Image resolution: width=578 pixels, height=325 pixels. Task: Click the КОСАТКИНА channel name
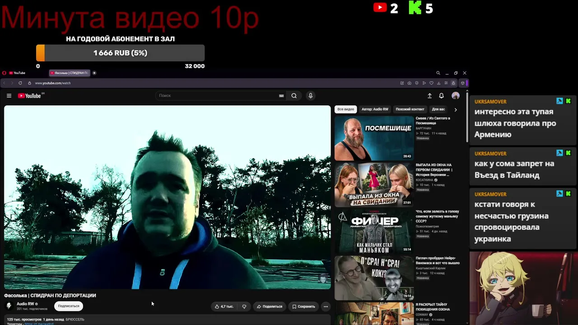click(x=424, y=180)
